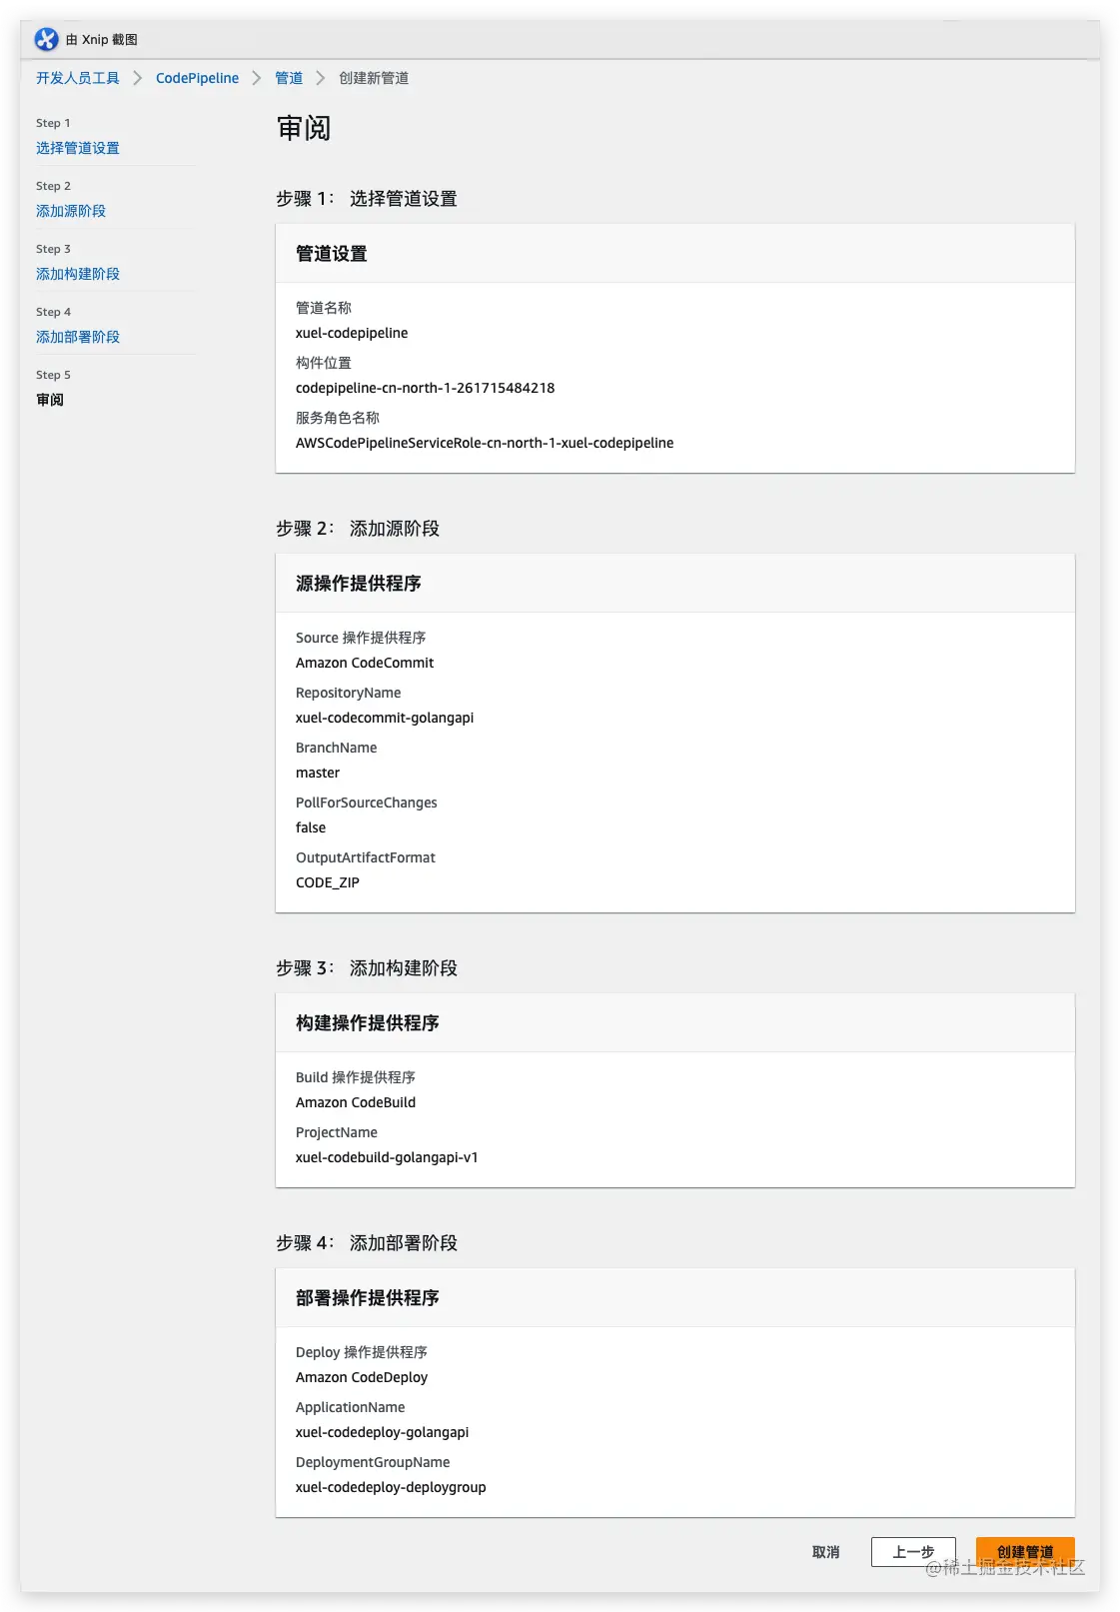Click PollForSourceChanges false value

point(311,827)
